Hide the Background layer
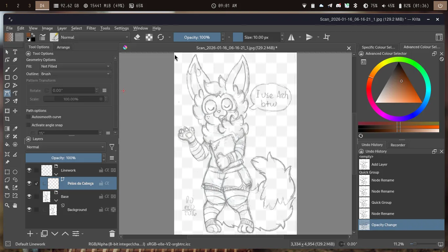This screenshot has width=448, height=252. point(29,210)
